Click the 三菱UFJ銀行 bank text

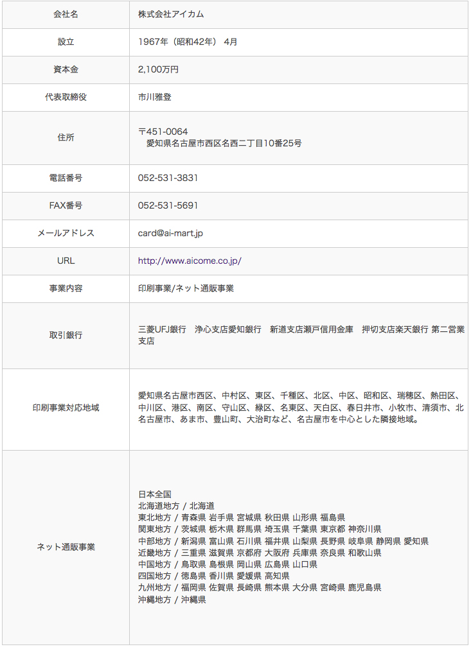coord(162,329)
